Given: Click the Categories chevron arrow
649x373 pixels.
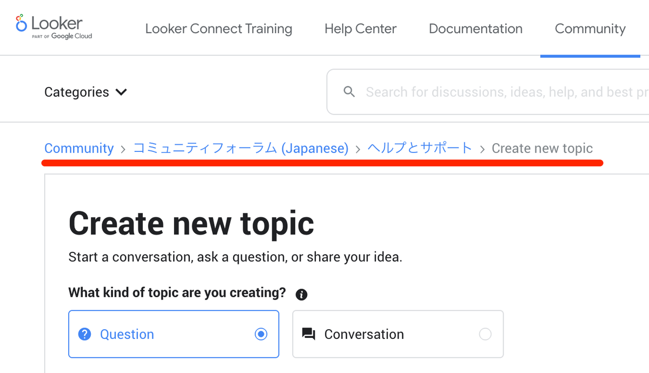Looking at the screenshot, I should coord(122,92).
